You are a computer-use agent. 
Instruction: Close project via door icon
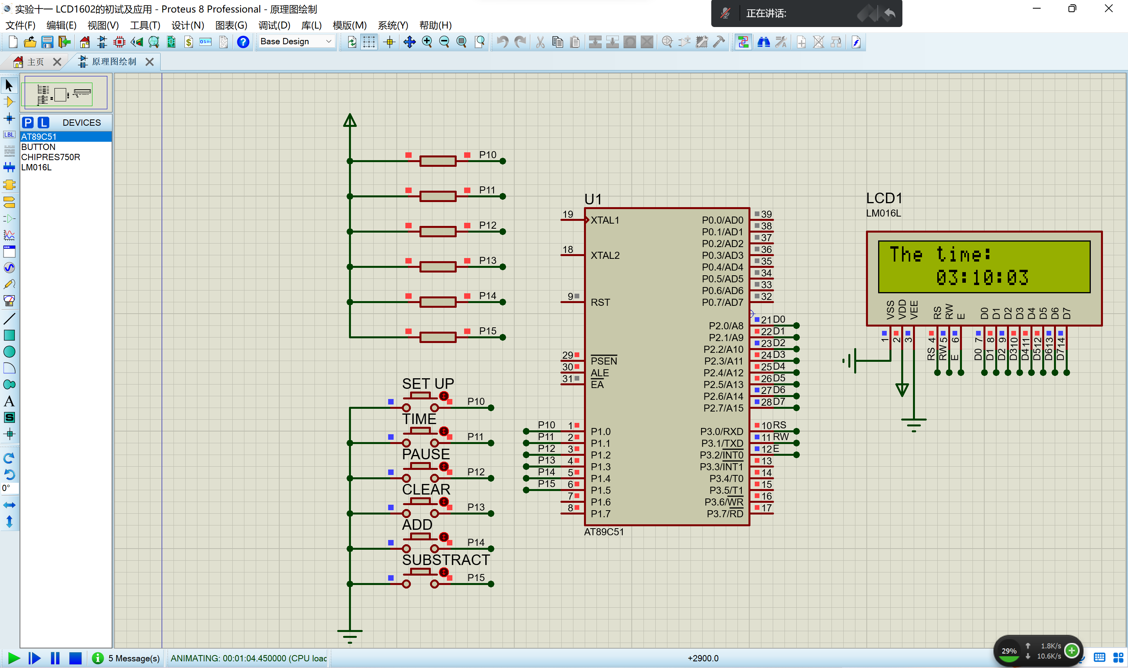coord(64,42)
